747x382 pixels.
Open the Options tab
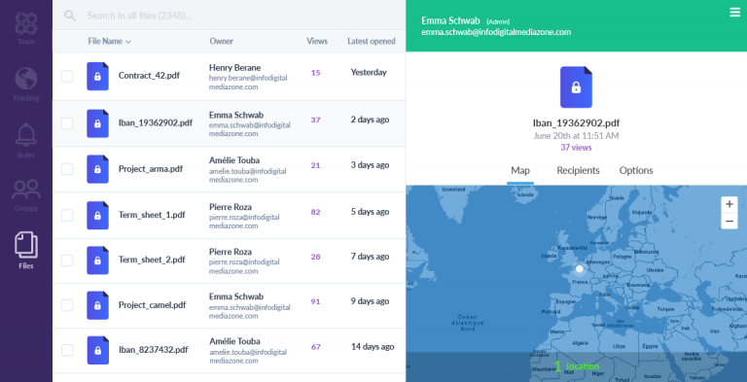[x=636, y=170]
